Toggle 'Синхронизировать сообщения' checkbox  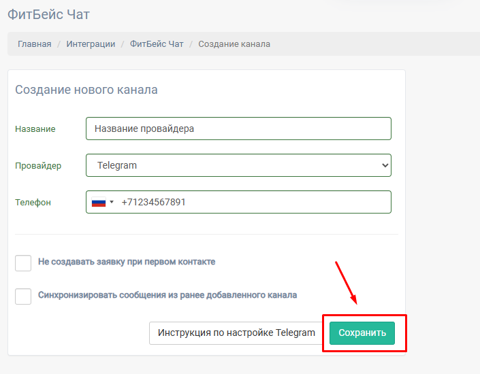click(x=23, y=296)
